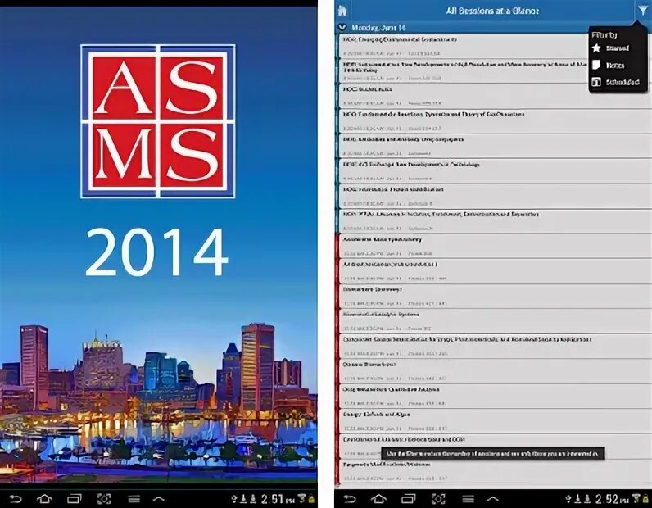Tap the lock/battery icon beside 2:51 clock
Screen dimensions: 652x508
(311, 498)
